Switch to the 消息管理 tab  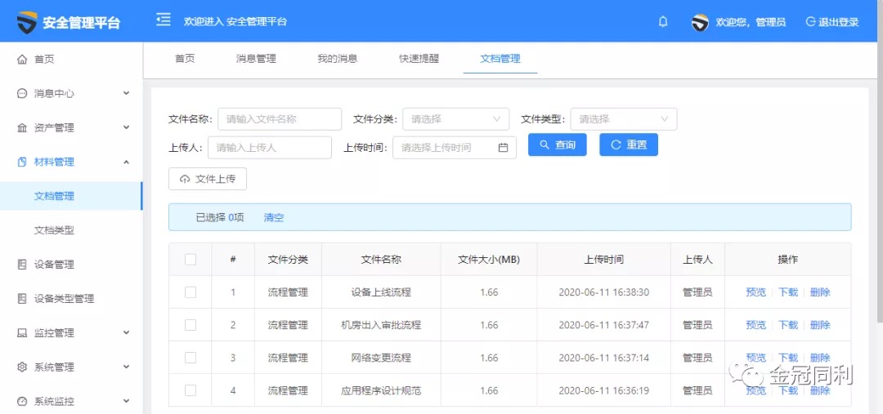coord(256,59)
